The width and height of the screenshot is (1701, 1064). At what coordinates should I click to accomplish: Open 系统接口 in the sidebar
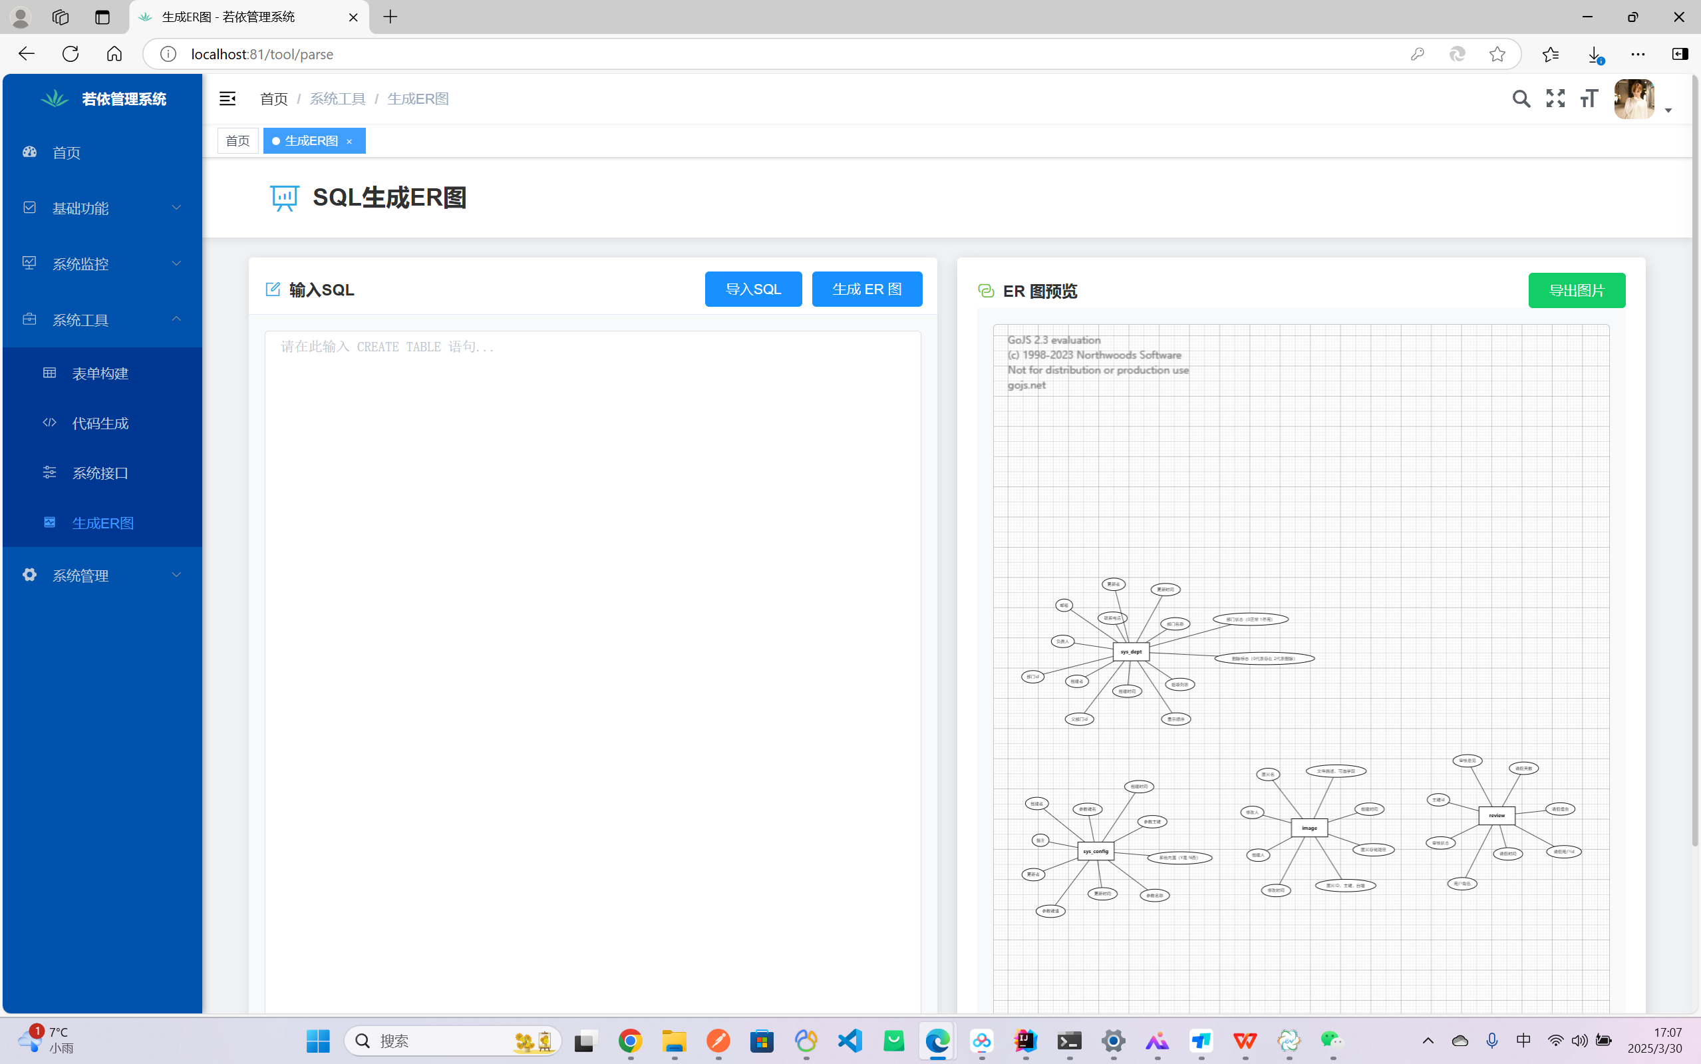pyautogui.click(x=100, y=474)
